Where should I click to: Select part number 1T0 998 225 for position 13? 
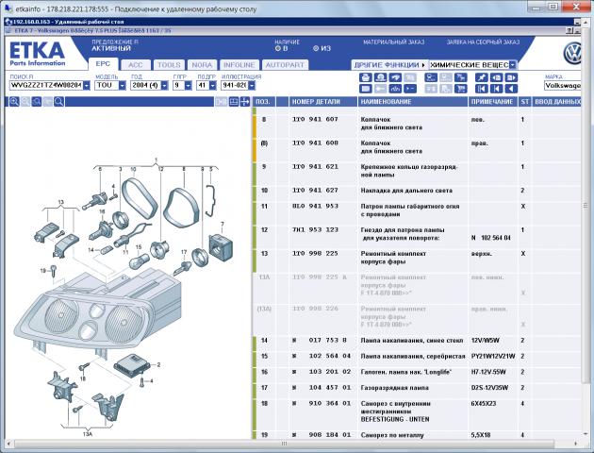[x=315, y=254]
